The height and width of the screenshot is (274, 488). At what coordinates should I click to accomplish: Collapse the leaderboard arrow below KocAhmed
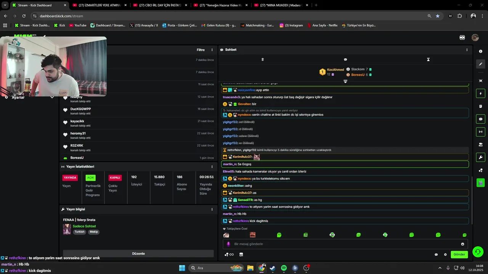click(x=345, y=81)
